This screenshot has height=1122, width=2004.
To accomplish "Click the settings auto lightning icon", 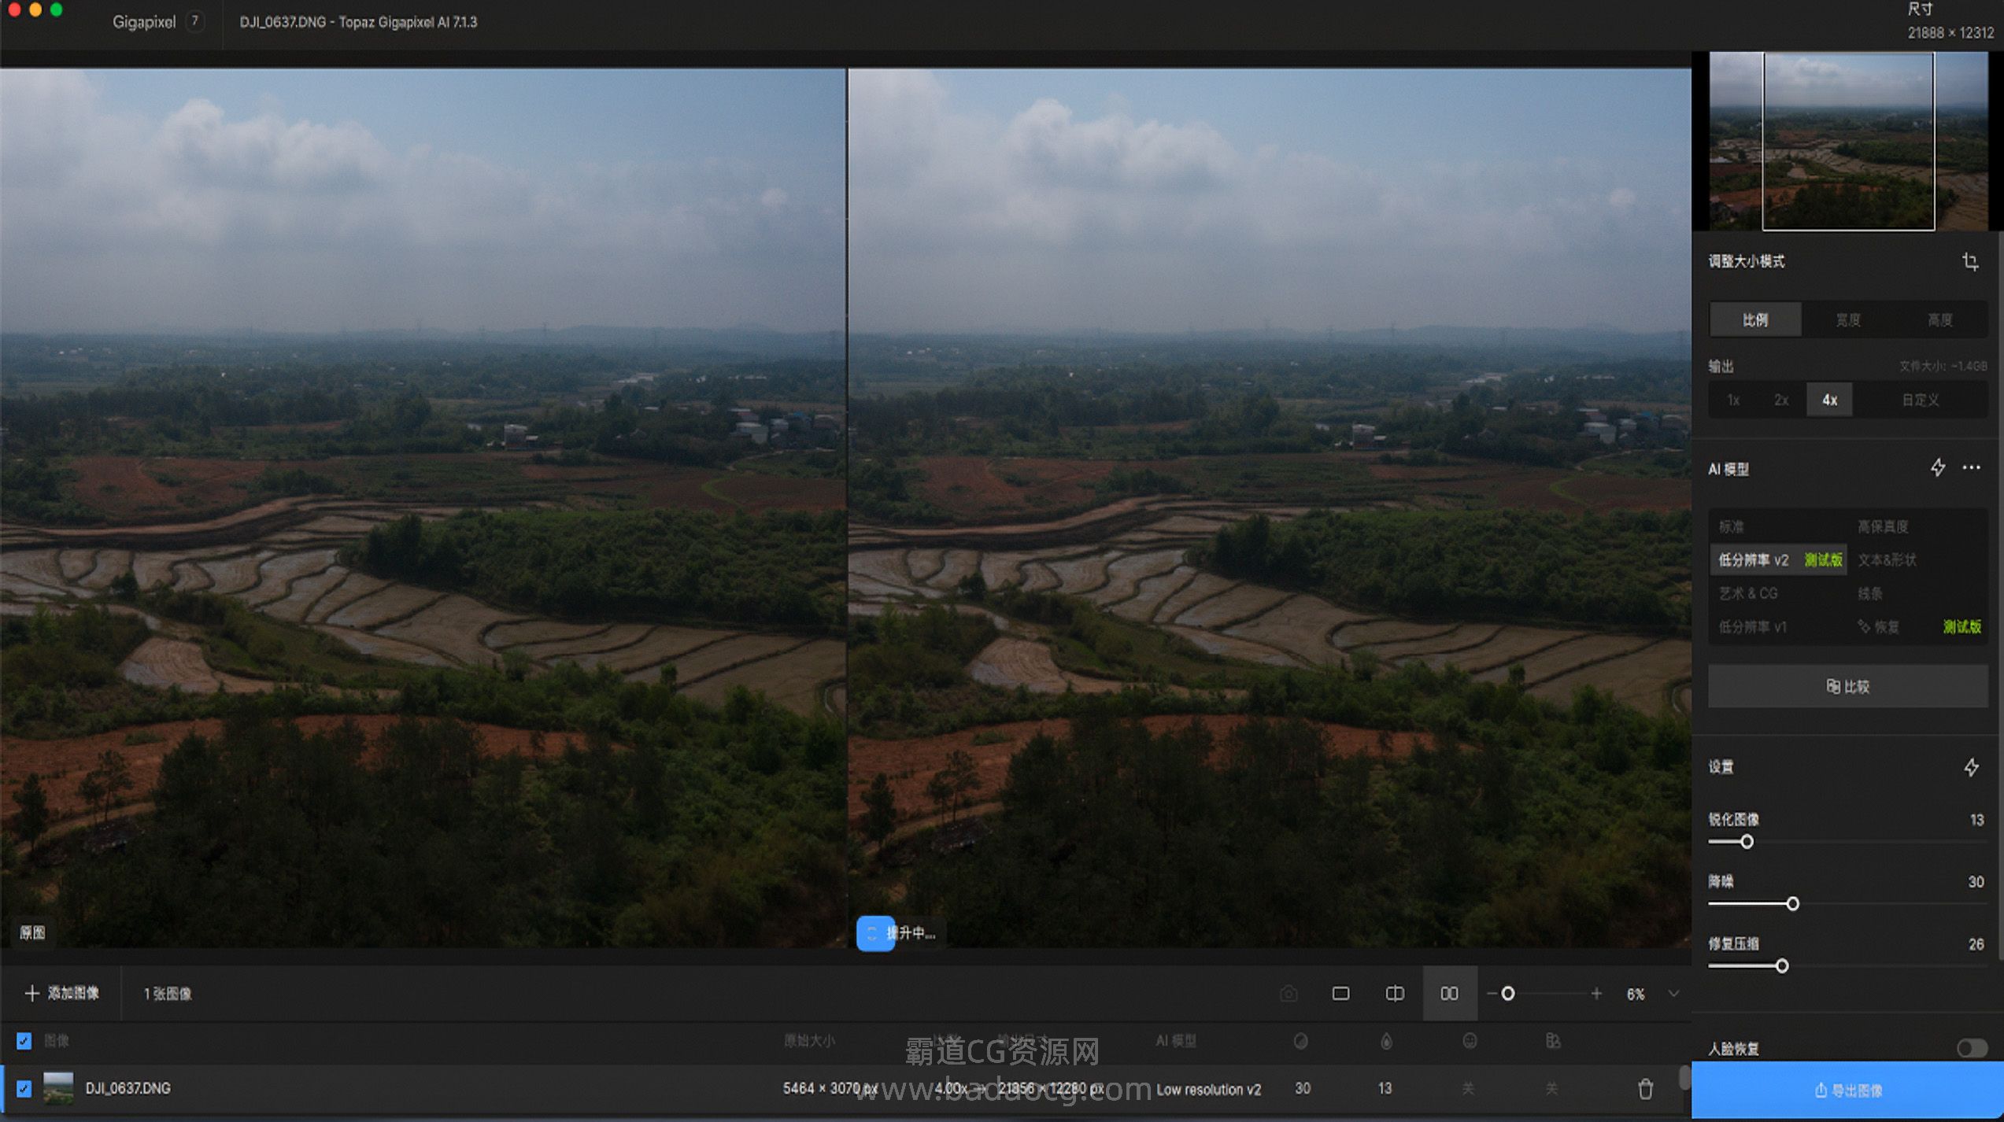I will (x=1971, y=767).
